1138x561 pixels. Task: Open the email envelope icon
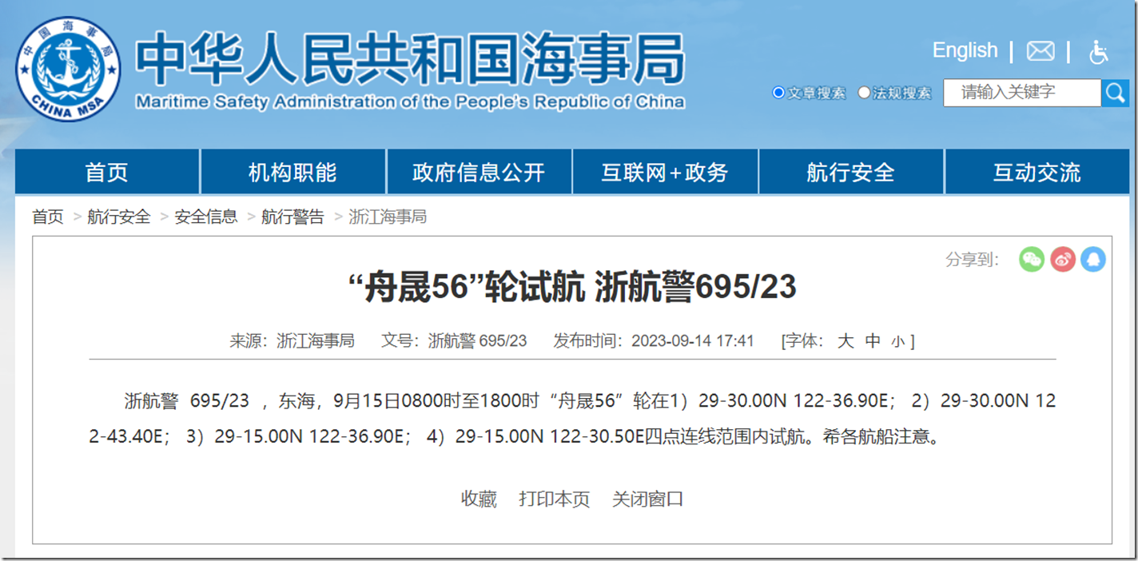pos(1040,51)
